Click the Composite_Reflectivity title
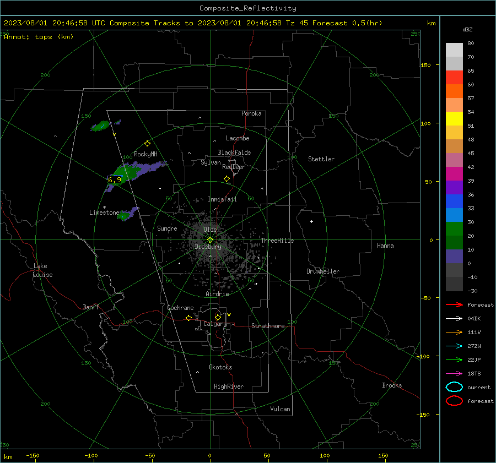The height and width of the screenshot is (463, 496). (x=248, y=8)
